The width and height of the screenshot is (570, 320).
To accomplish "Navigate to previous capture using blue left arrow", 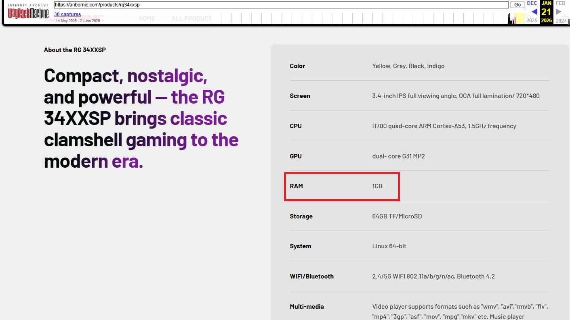I will tap(534, 12).
